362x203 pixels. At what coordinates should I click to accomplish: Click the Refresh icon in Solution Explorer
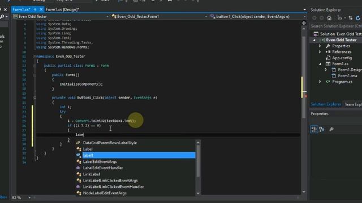click(x=358, y=18)
